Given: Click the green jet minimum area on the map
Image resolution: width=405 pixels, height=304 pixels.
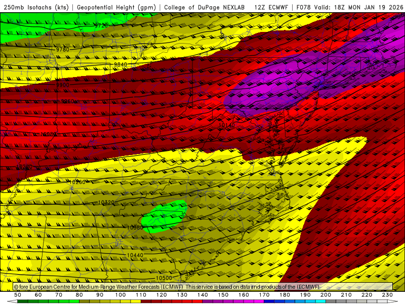Looking at the screenshot, I should [x=165, y=217].
